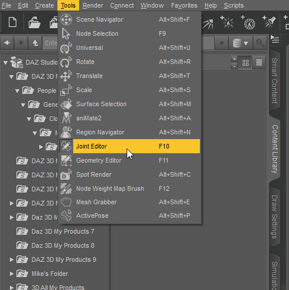Select Node Selection tool
Viewport: 289px width, 290px height.
click(130, 33)
